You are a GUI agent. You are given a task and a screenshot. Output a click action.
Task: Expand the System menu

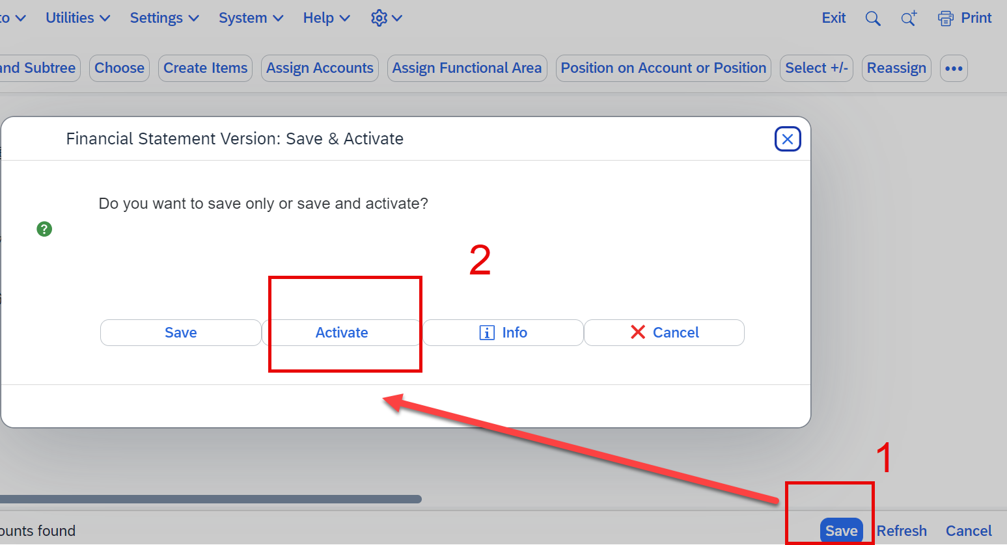251,18
